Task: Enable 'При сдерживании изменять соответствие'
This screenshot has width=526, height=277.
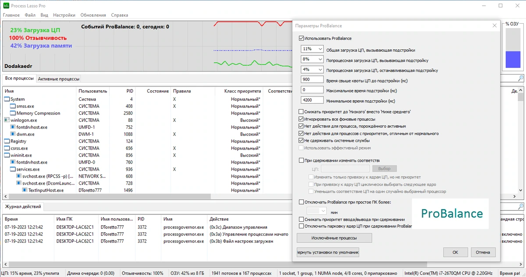Action: pos(301,160)
